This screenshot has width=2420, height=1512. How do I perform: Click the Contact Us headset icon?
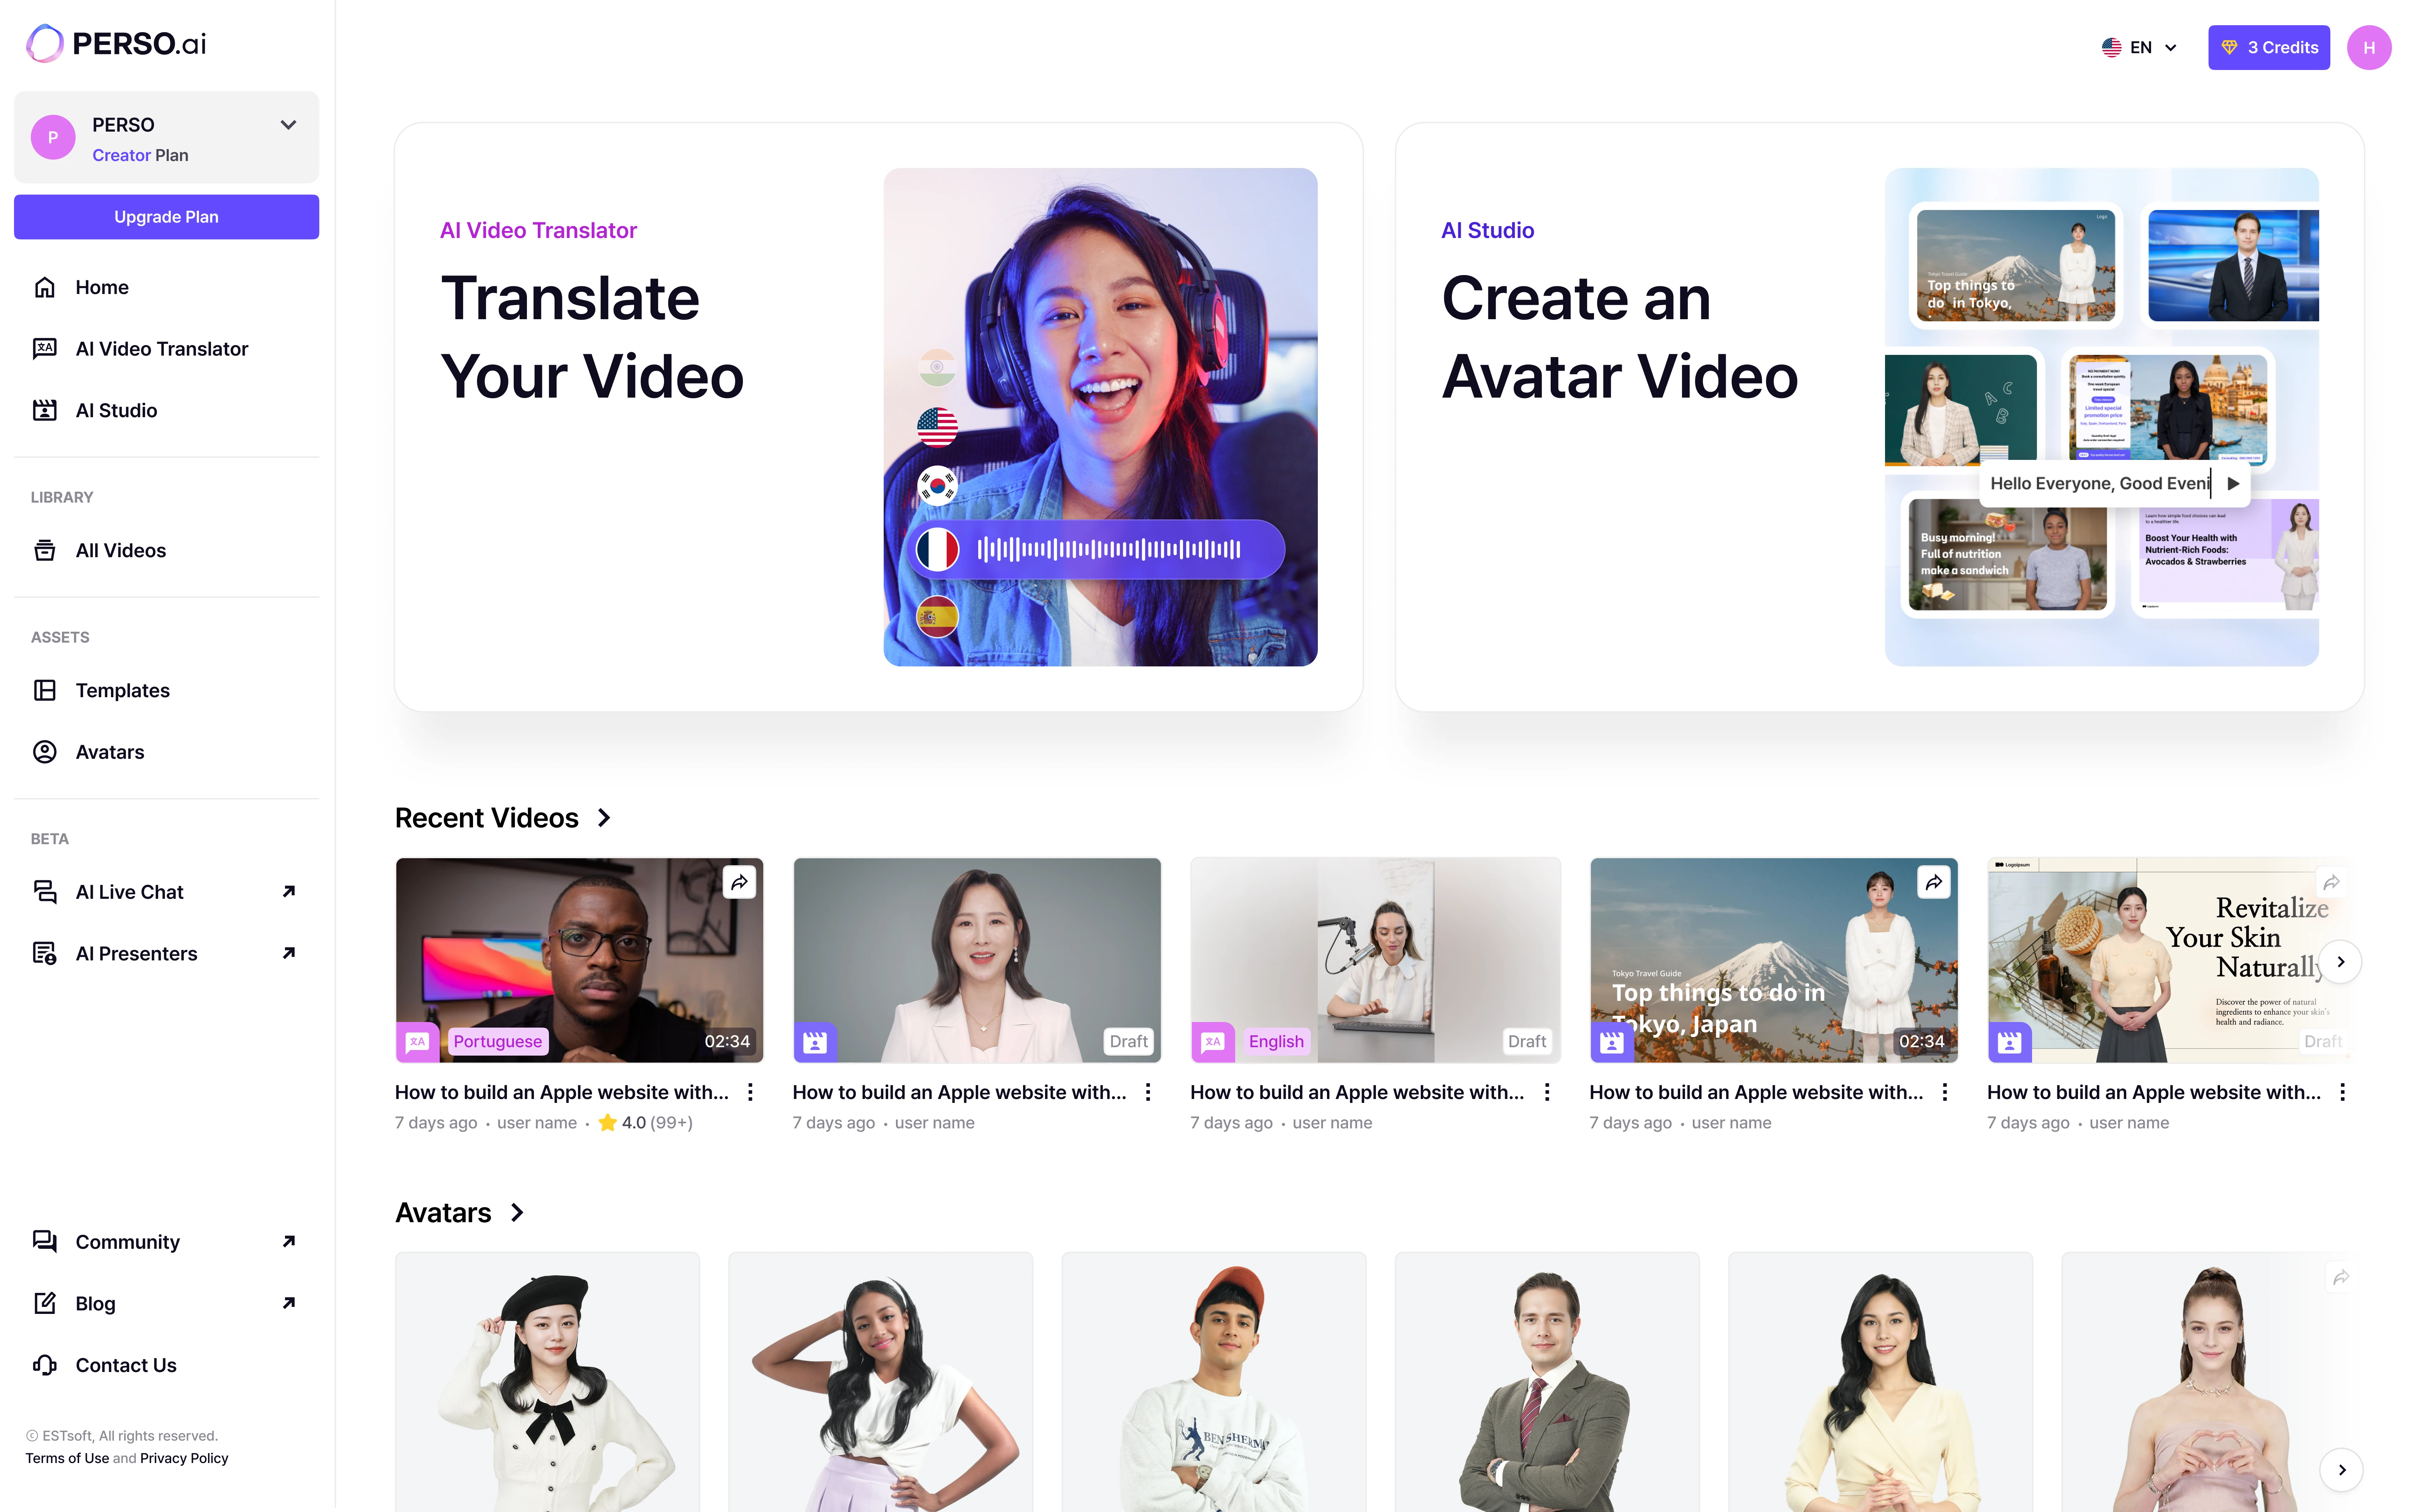(45, 1365)
